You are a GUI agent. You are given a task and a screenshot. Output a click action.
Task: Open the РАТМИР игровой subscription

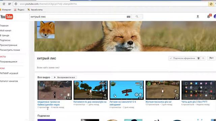[x=9, y=73]
